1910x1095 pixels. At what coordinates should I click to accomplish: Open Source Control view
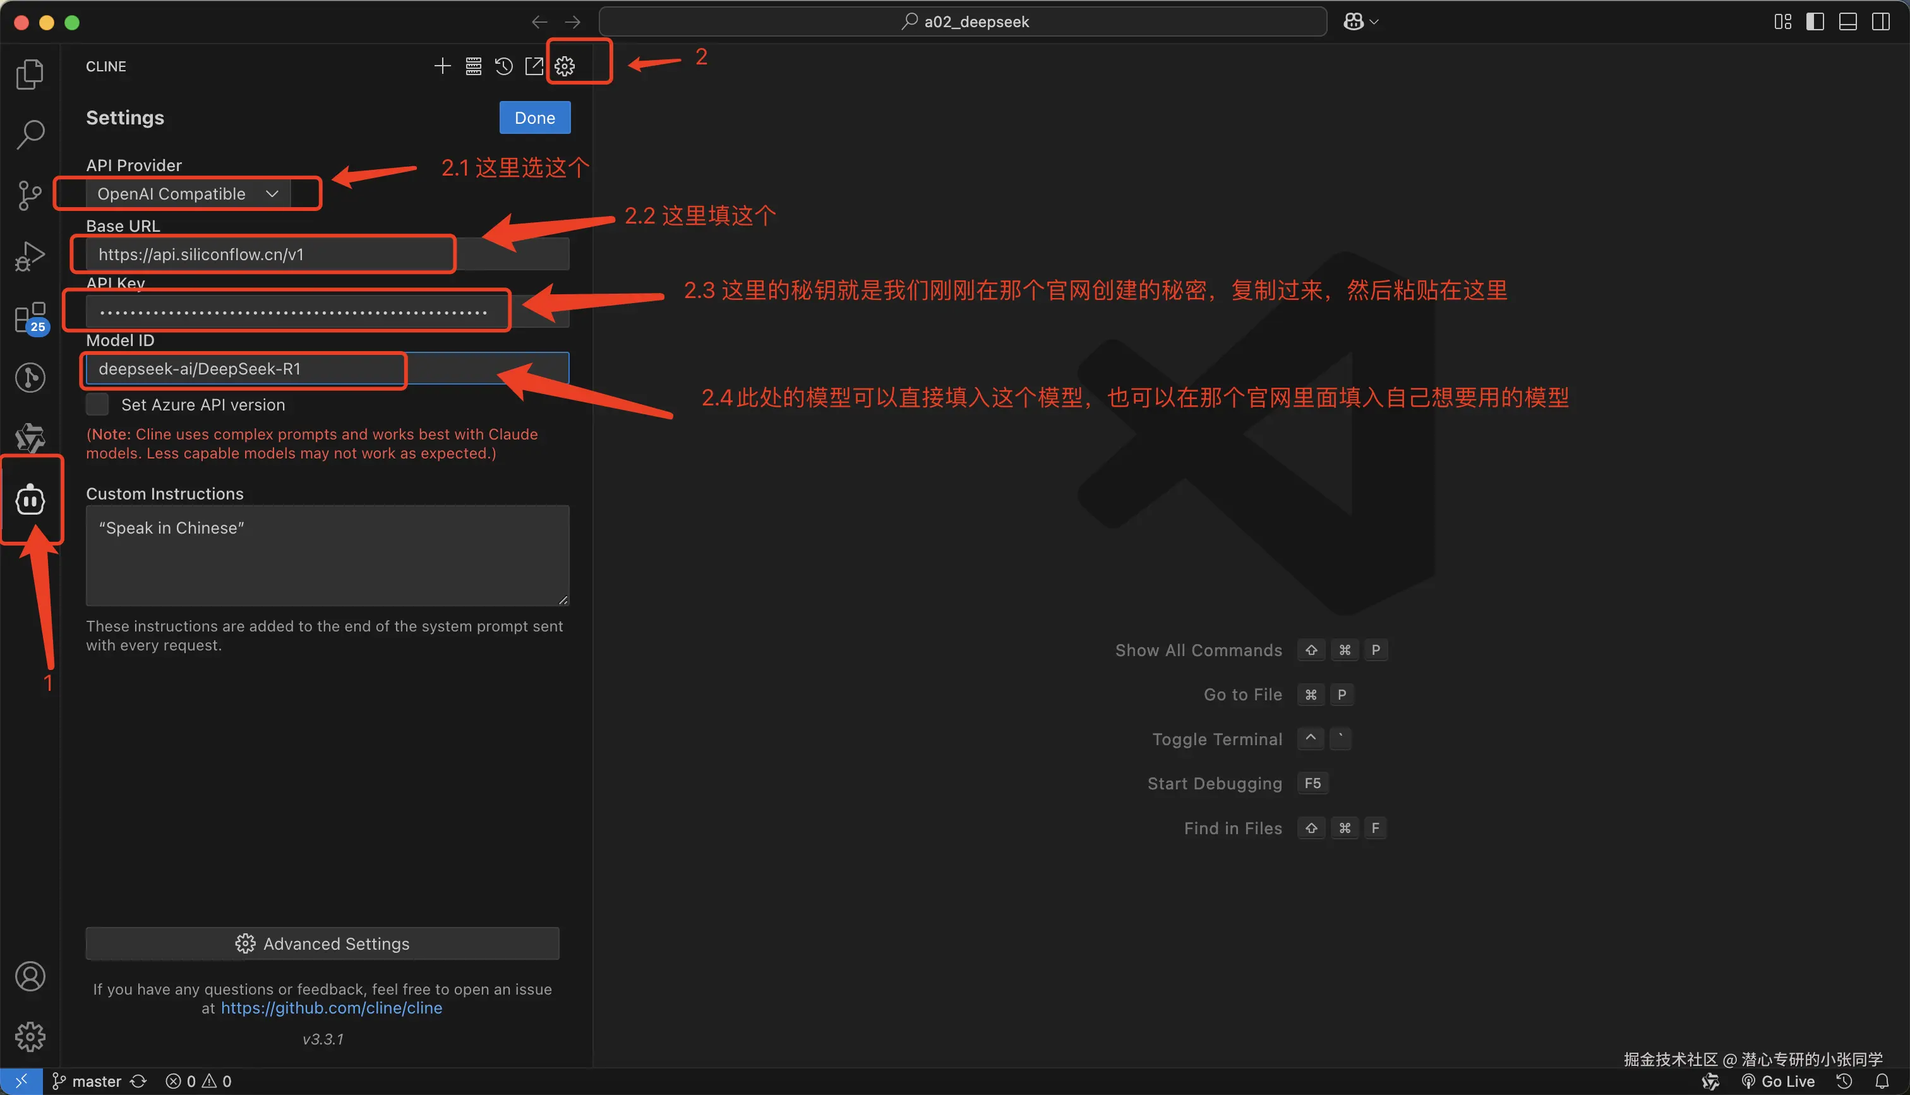[30, 196]
